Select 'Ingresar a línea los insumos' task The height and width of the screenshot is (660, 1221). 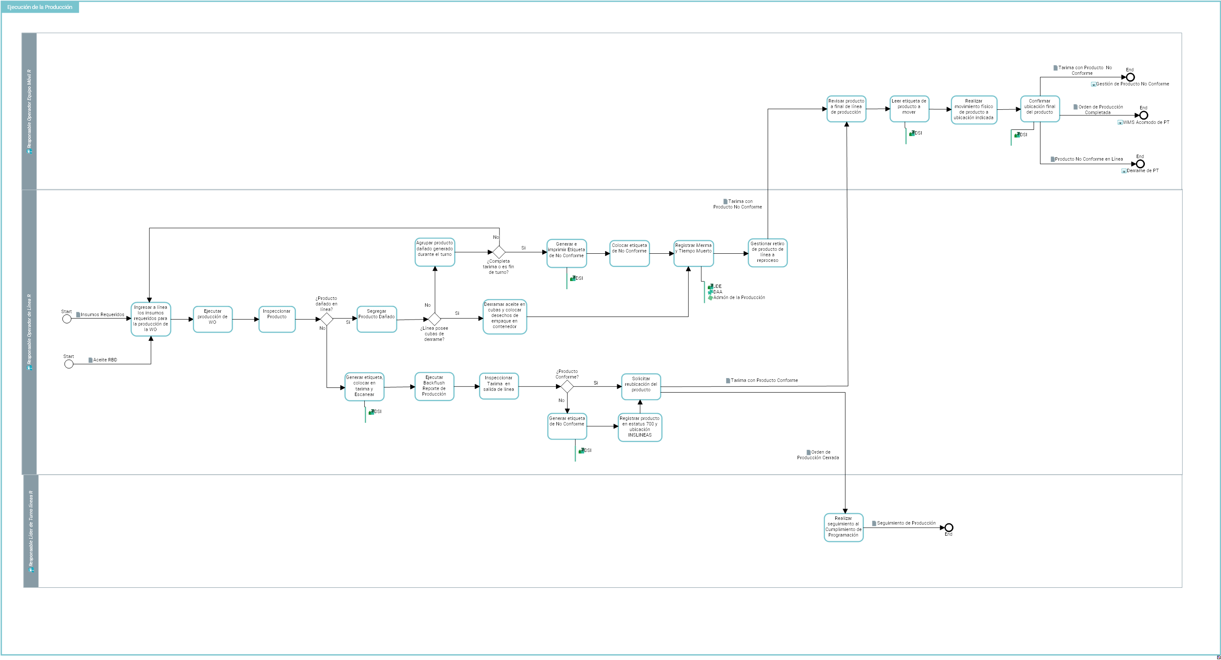coord(151,319)
